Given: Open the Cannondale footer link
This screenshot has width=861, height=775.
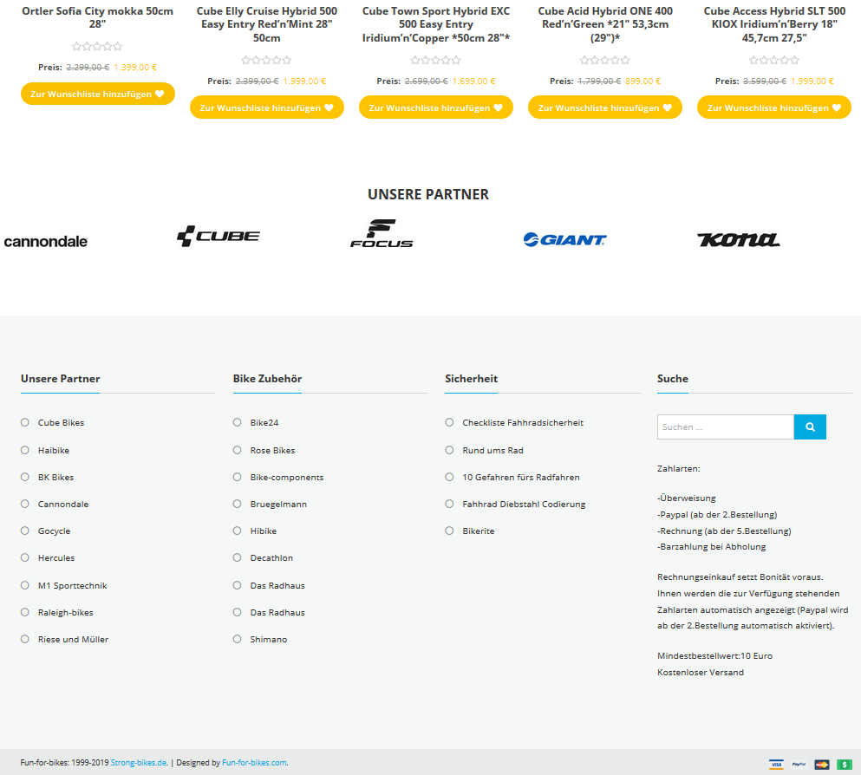Looking at the screenshot, I should pyautogui.click(x=63, y=505).
